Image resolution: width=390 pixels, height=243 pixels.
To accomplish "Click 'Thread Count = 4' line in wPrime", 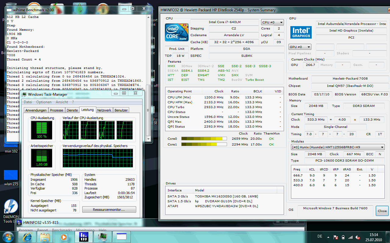I will click(24, 60).
